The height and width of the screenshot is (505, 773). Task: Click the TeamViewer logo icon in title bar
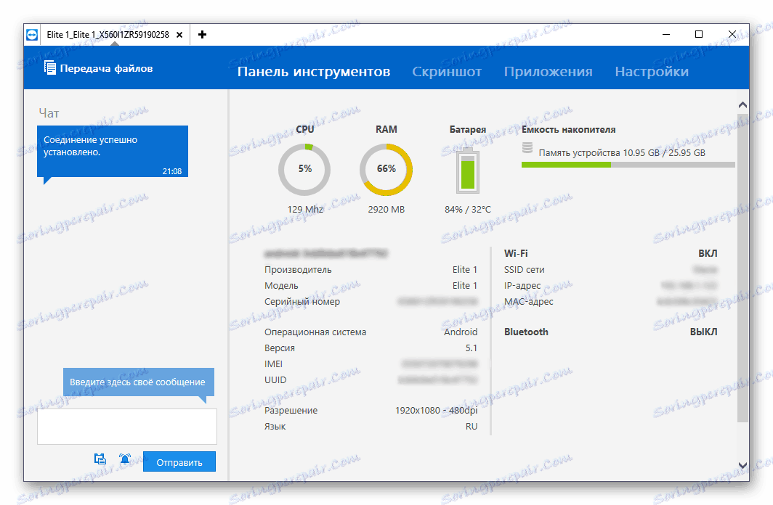pos(32,34)
